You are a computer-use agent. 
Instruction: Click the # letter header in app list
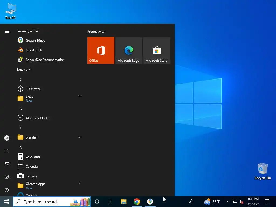coord(20,80)
